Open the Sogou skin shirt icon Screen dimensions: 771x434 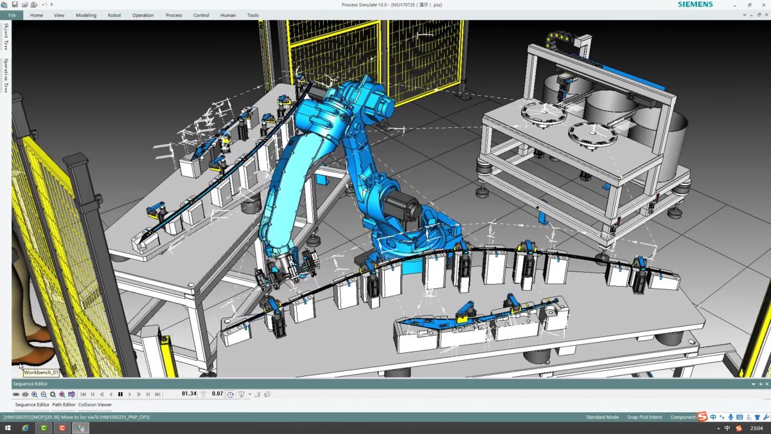click(x=757, y=417)
